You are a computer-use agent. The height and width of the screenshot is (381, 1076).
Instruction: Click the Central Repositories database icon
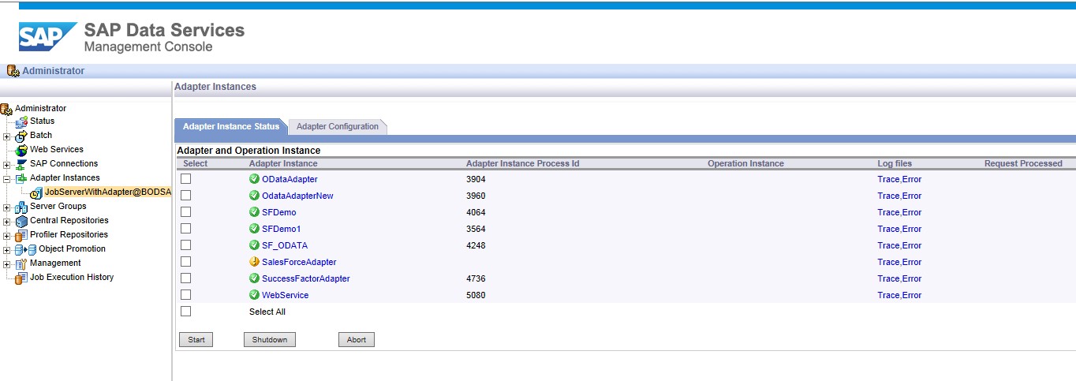coord(21,221)
